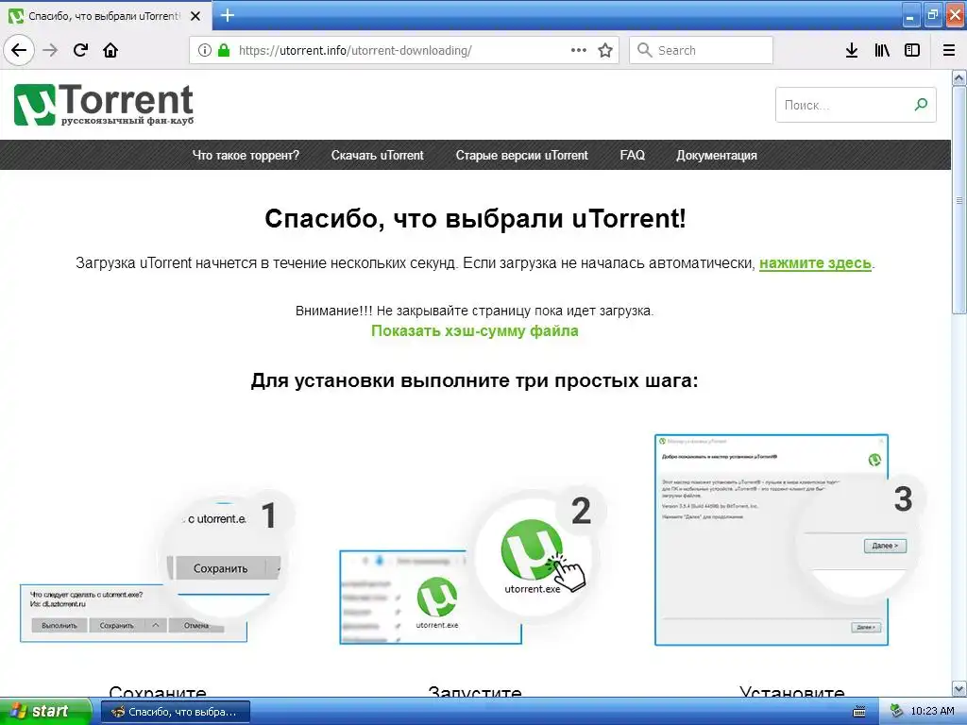The width and height of the screenshot is (967, 725).
Task: Select the taskbar Firefox window button
Action: pyautogui.click(x=175, y=712)
